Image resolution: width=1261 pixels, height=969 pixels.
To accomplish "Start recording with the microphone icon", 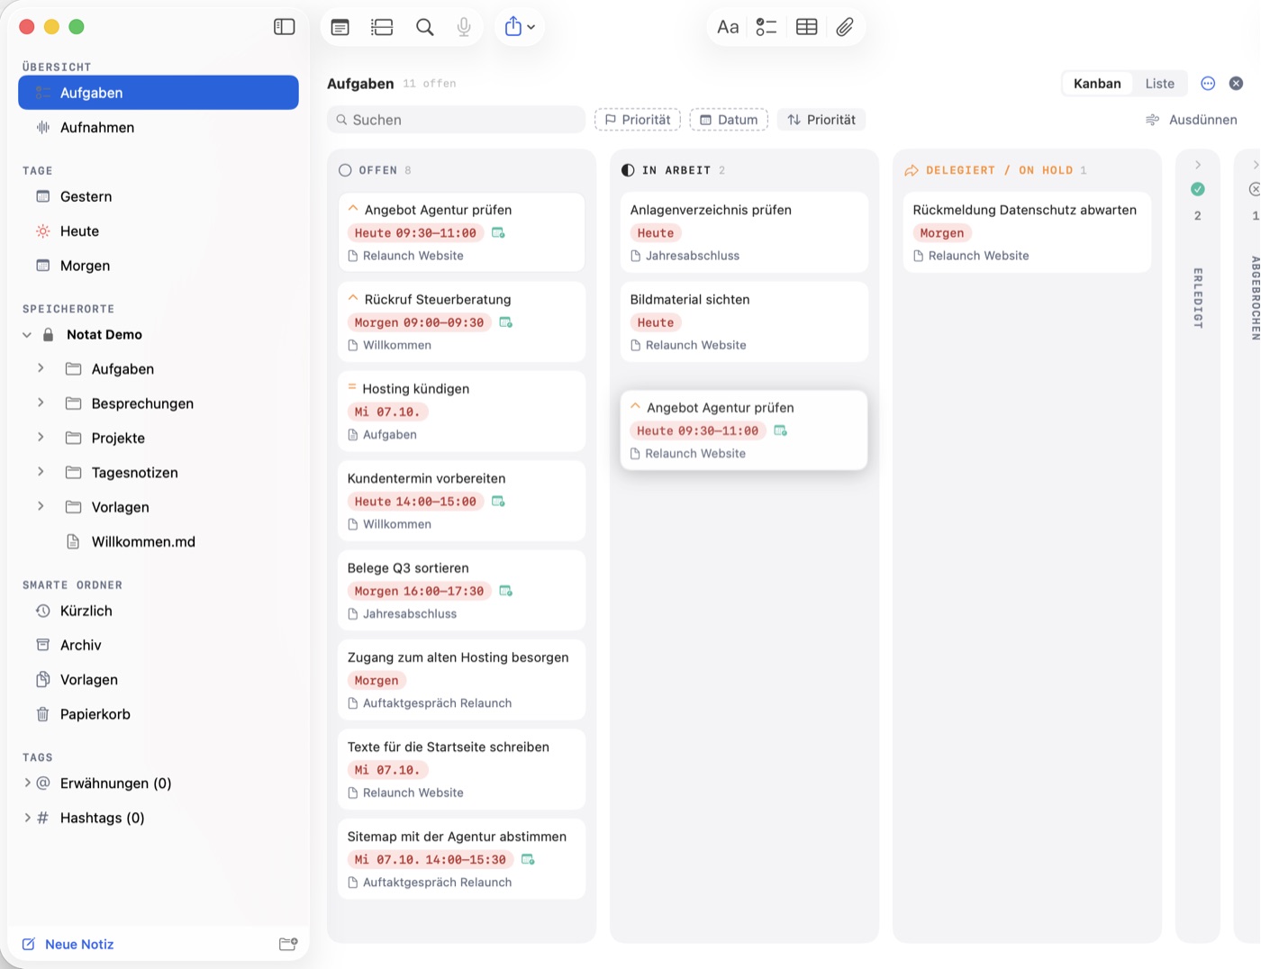I will (x=464, y=27).
